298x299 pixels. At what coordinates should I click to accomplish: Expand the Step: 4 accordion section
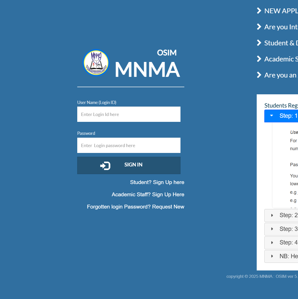[x=281, y=242]
